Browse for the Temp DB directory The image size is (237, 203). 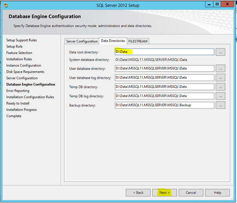point(220,87)
